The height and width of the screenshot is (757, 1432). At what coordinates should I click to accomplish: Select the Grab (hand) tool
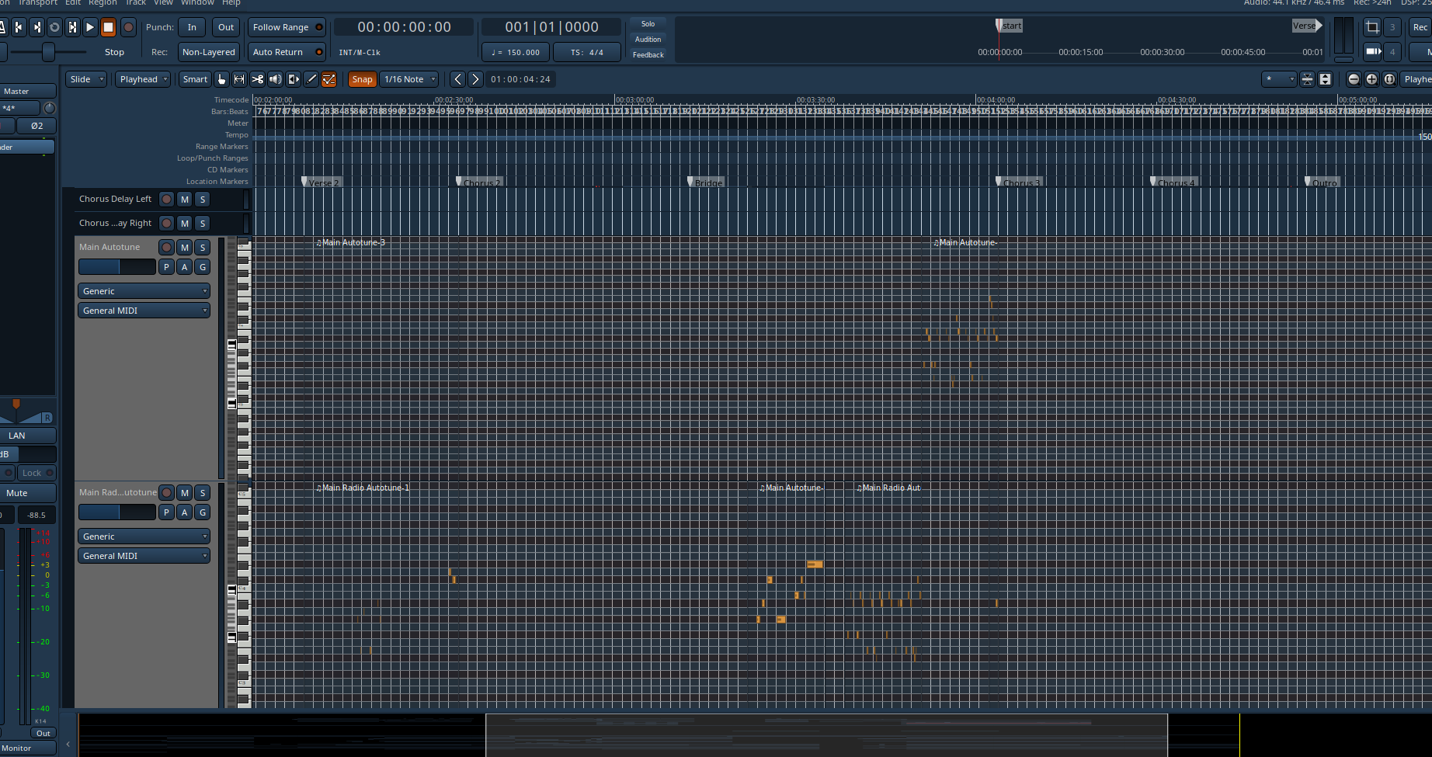point(222,79)
